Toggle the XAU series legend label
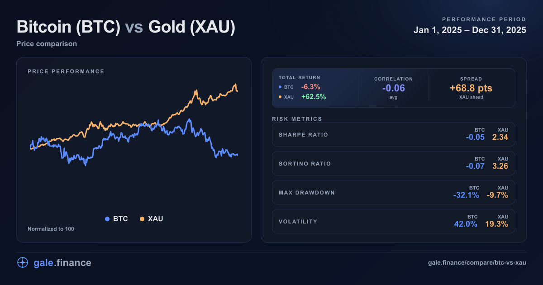Image resolution: width=543 pixels, height=285 pixels. pyautogui.click(x=155, y=219)
